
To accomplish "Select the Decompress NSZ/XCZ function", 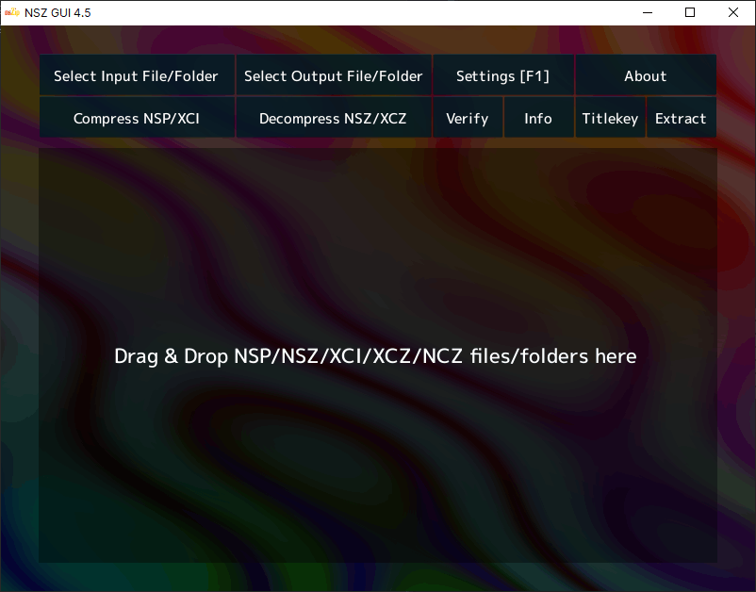I will click(333, 118).
